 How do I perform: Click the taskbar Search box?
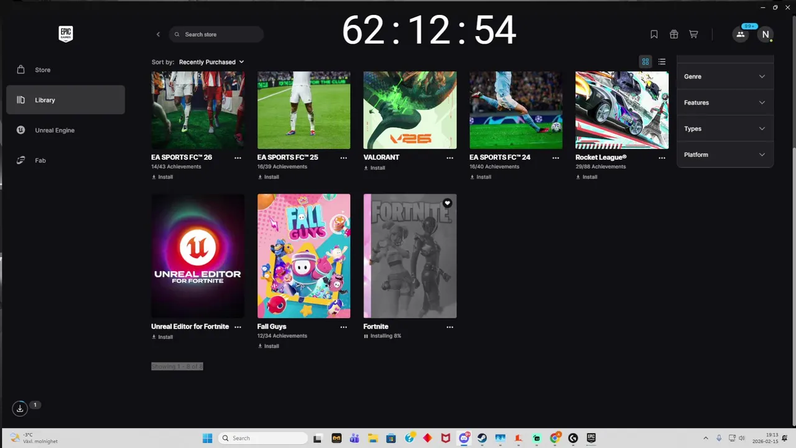[264, 438]
